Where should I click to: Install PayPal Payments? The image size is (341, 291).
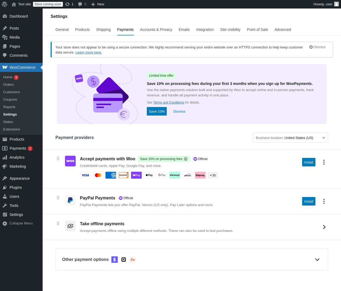click(x=309, y=201)
